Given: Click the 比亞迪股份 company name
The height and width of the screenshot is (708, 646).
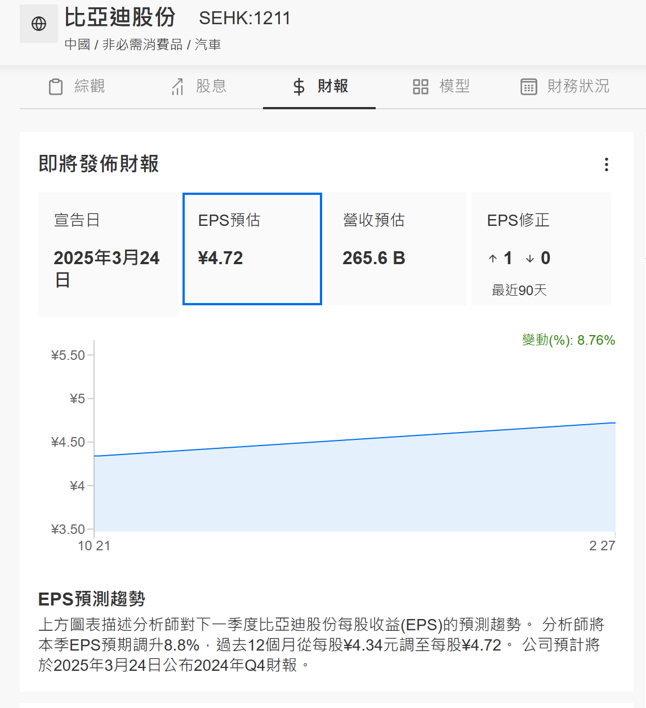Looking at the screenshot, I should 120,17.
